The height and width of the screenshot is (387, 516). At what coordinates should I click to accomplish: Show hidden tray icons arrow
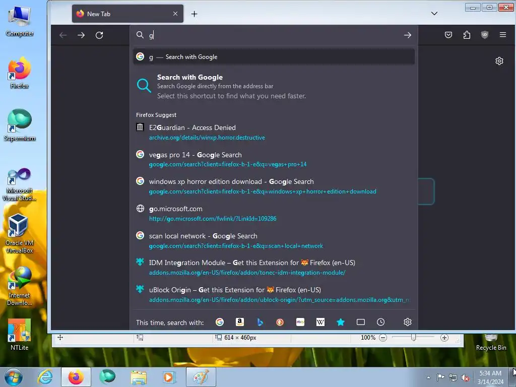428,377
